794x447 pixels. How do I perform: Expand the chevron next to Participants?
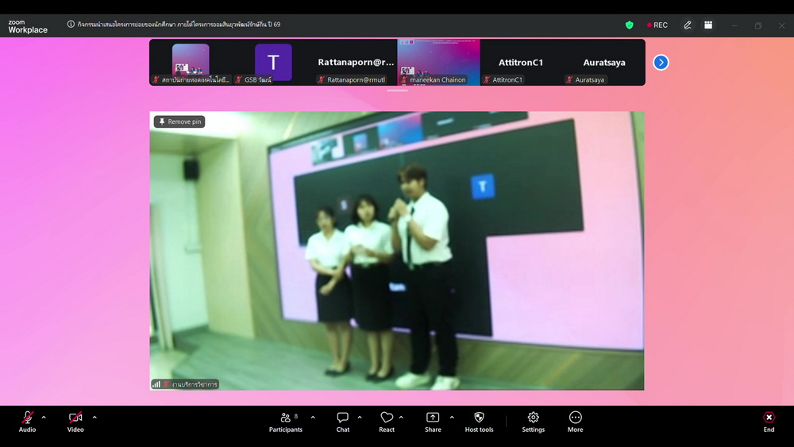coord(313,417)
